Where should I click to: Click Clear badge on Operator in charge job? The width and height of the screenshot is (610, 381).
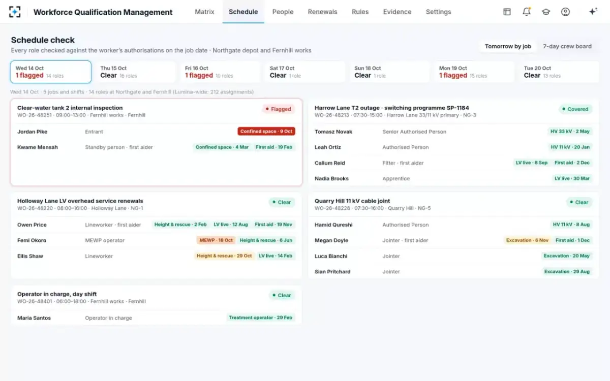pyautogui.click(x=282, y=295)
